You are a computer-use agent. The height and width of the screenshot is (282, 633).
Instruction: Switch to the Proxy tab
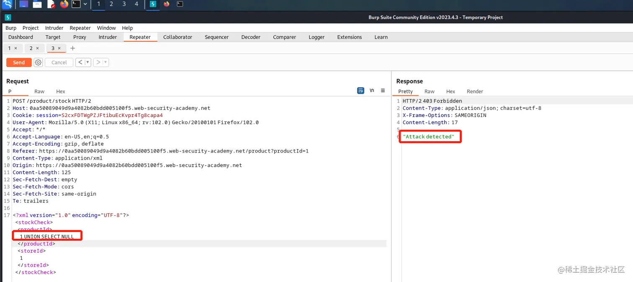80,37
